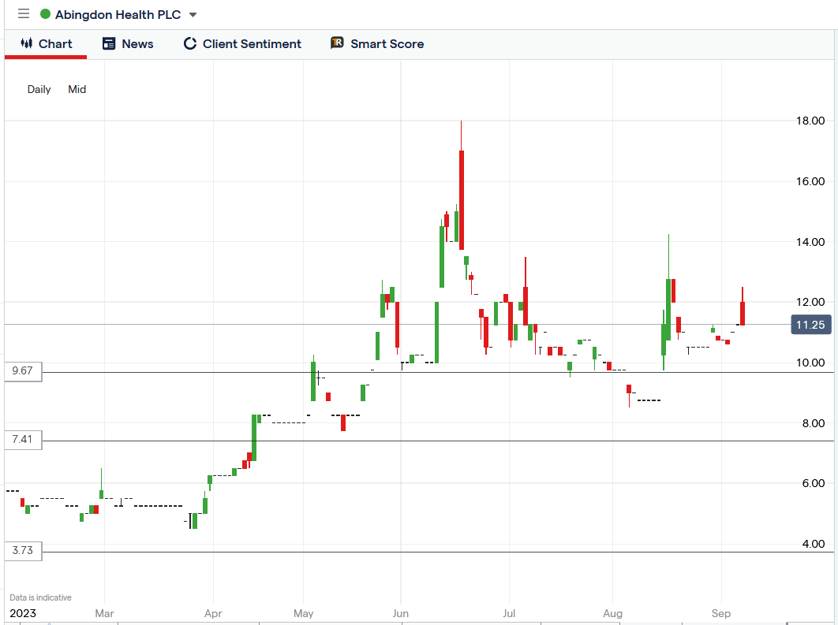Click the 8.00 price axis label
838x625 pixels.
tap(814, 423)
